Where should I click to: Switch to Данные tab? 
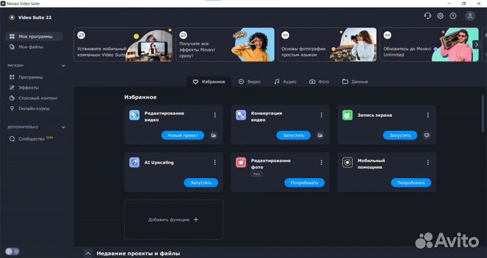[355, 82]
